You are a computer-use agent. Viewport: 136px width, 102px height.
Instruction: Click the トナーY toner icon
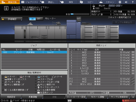[6, 77]
